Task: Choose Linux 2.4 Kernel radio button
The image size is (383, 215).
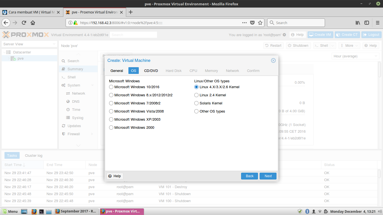Action: tap(197, 95)
